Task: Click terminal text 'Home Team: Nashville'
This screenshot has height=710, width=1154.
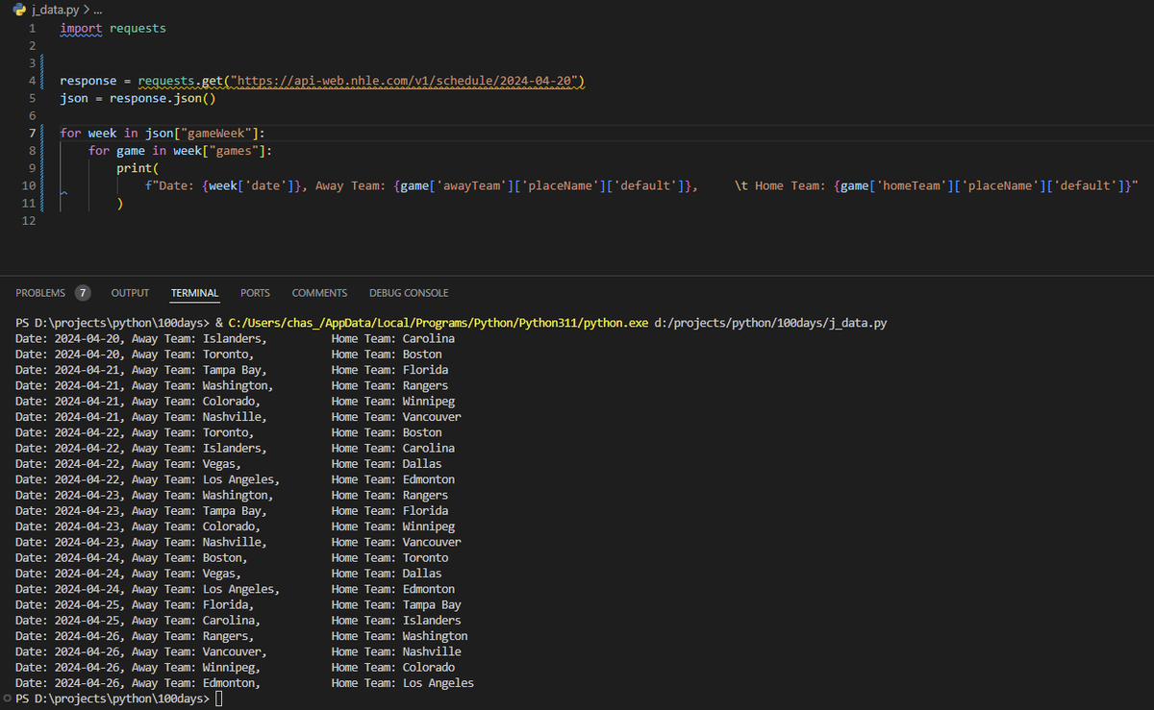Action: click(x=396, y=651)
